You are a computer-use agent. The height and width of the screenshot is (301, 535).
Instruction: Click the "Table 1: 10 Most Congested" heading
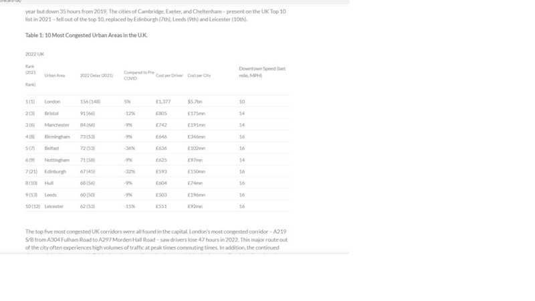(86, 35)
